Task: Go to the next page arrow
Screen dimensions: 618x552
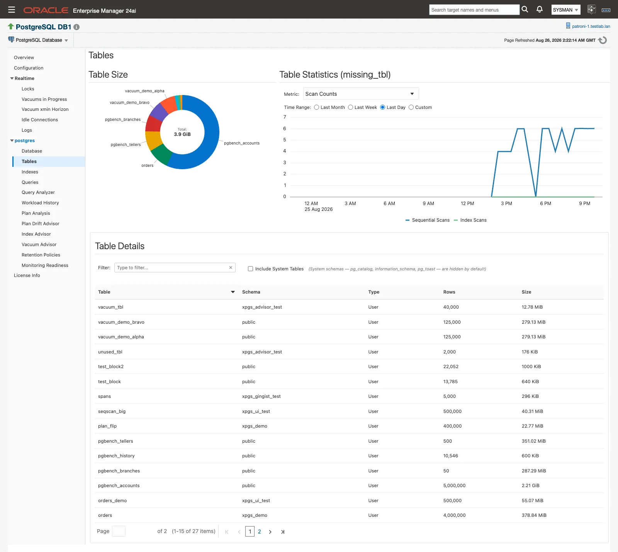Action: pyautogui.click(x=270, y=532)
